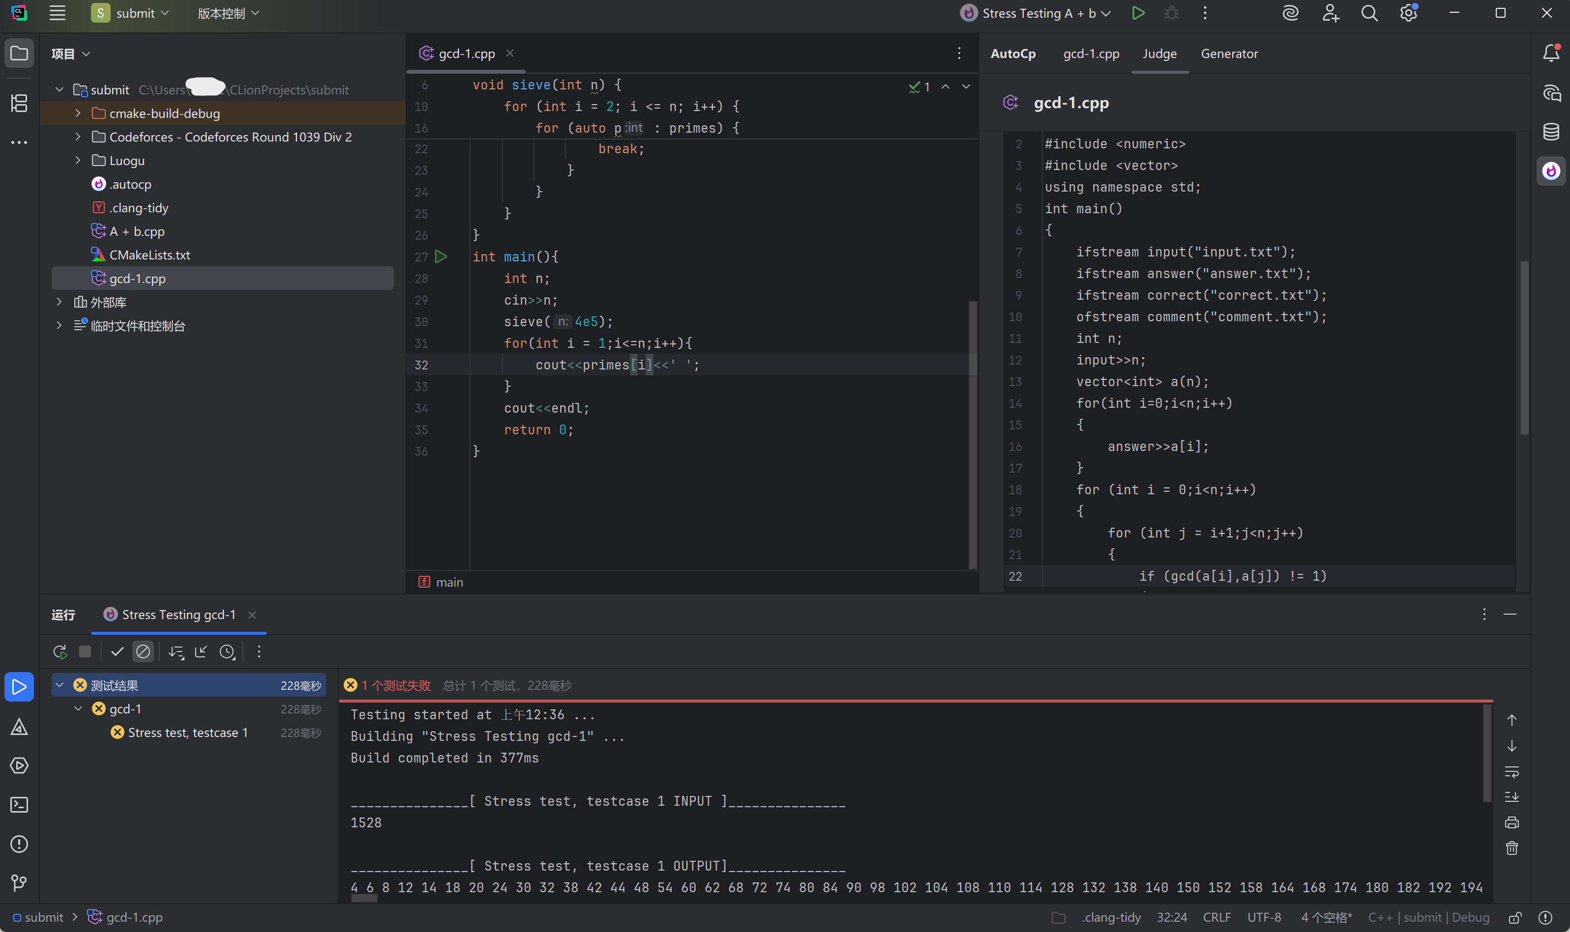
Task: Toggle show ignored tests filter
Action: pyautogui.click(x=143, y=652)
